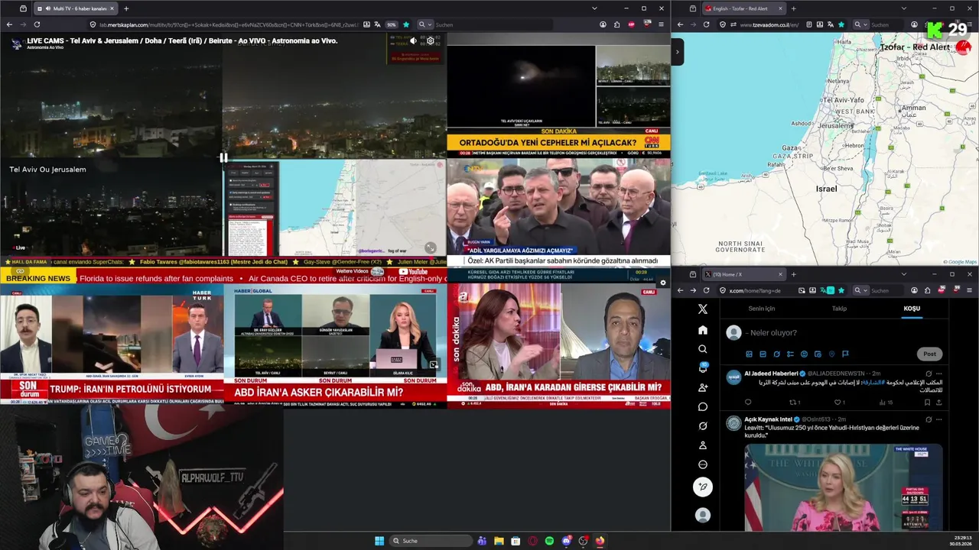
Task: Select the (10) Home / X tab
Action: pos(743,274)
